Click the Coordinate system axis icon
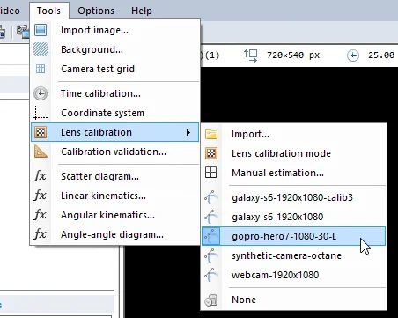The image size is (398, 318). coord(41,113)
